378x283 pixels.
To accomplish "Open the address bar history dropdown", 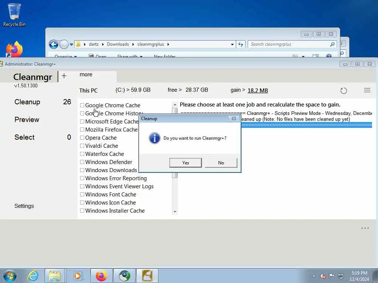I will pos(232,44).
